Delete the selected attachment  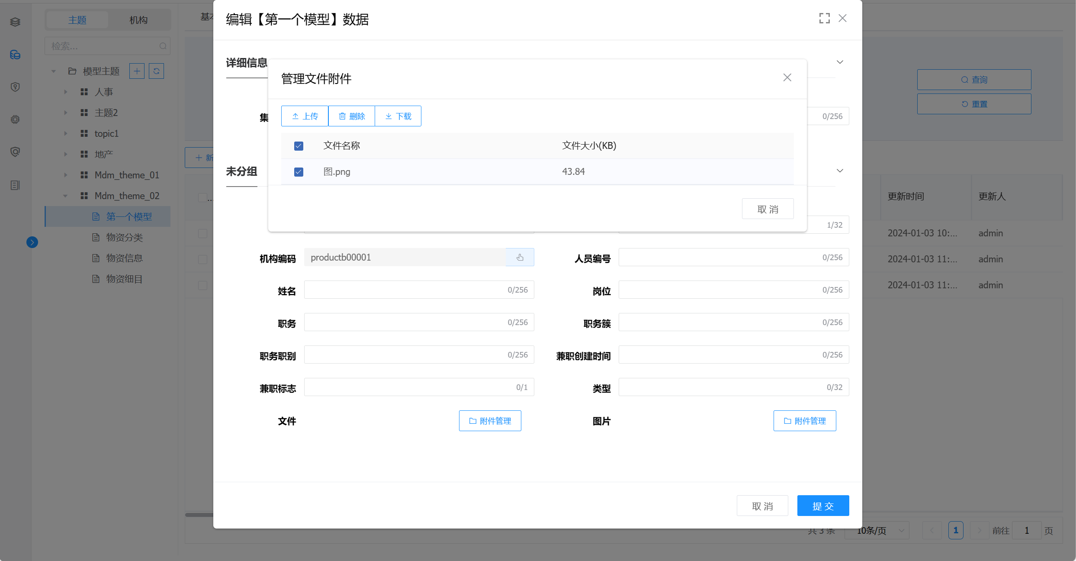coord(352,116)
